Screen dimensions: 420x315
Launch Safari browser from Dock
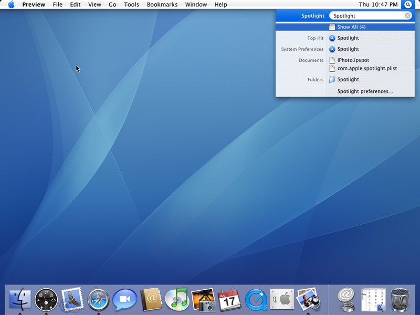pos(98,299)
